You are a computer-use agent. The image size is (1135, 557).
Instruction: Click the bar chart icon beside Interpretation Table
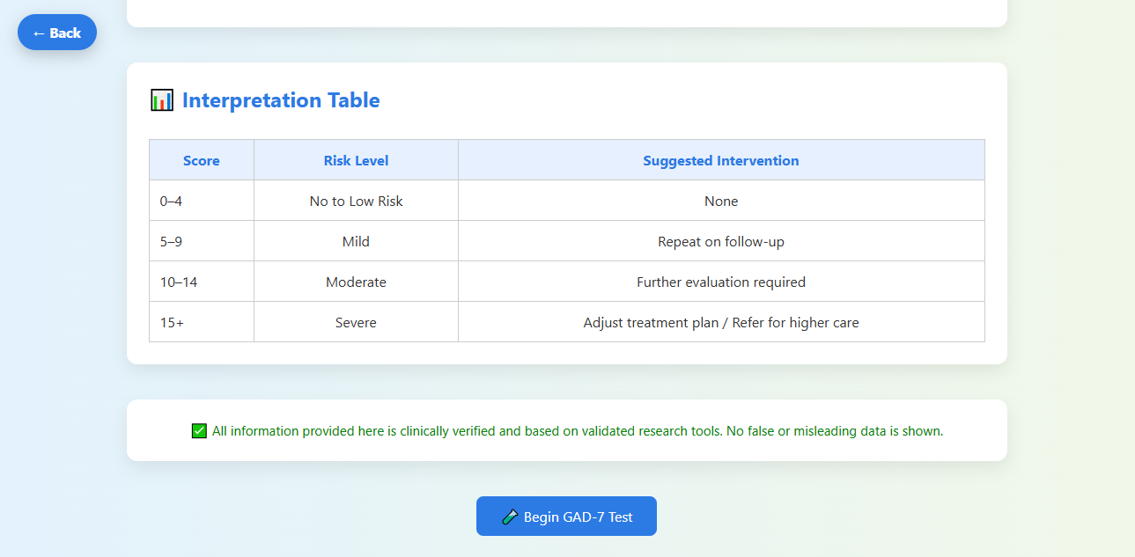click(162, 100)
